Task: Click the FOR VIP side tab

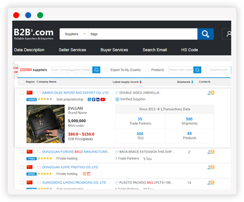Action: [x=16, y=70]
